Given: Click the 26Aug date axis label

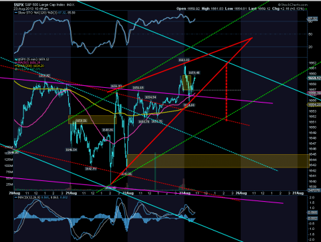Looking at the screenshot, I should (241, 193).
